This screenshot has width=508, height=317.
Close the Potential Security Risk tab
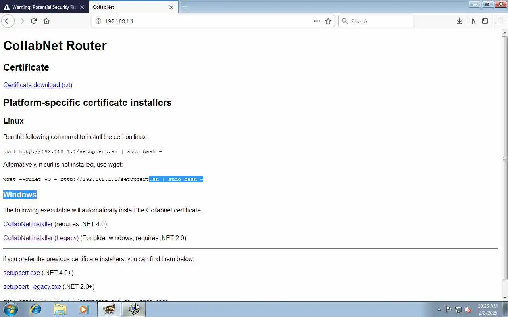82,7
